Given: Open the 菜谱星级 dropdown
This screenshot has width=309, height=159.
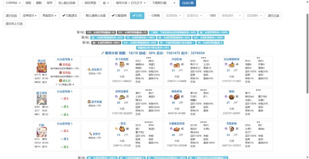Looking at the screenshot, I should (x=173, y=15).
